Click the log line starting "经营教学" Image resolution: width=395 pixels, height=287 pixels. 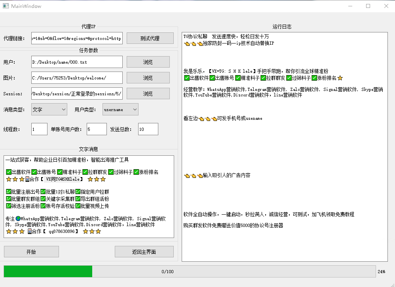283,92
